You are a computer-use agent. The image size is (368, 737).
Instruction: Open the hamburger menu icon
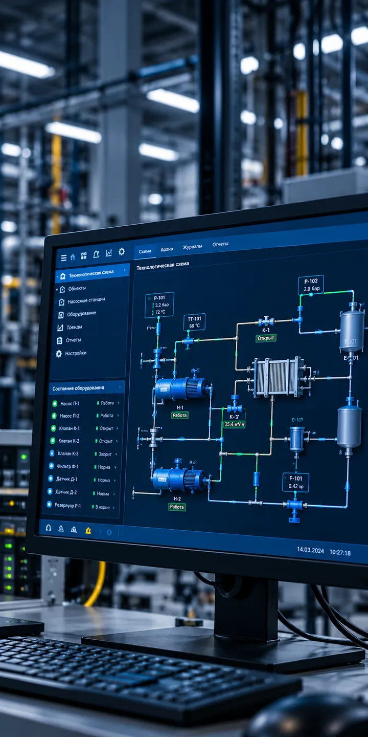coord(64,258)
